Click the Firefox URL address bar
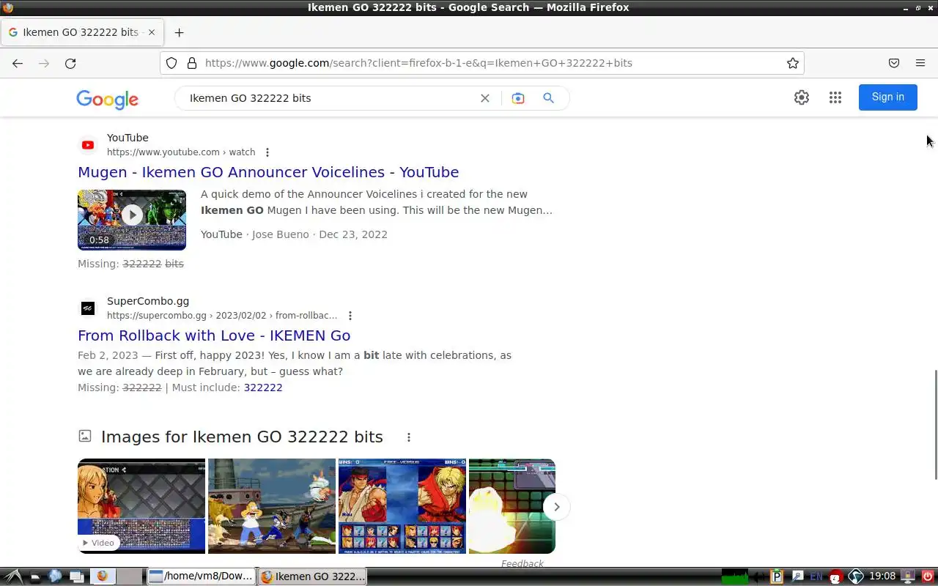This screenshot has height=586, width=938. pos(484,63)
